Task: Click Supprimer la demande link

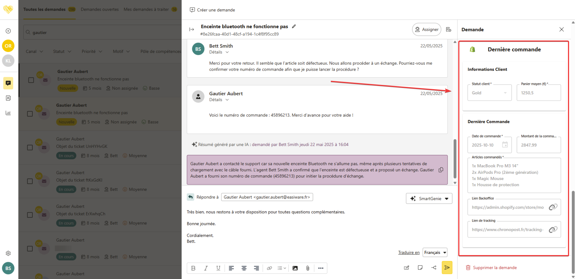Action: (495, 267)
